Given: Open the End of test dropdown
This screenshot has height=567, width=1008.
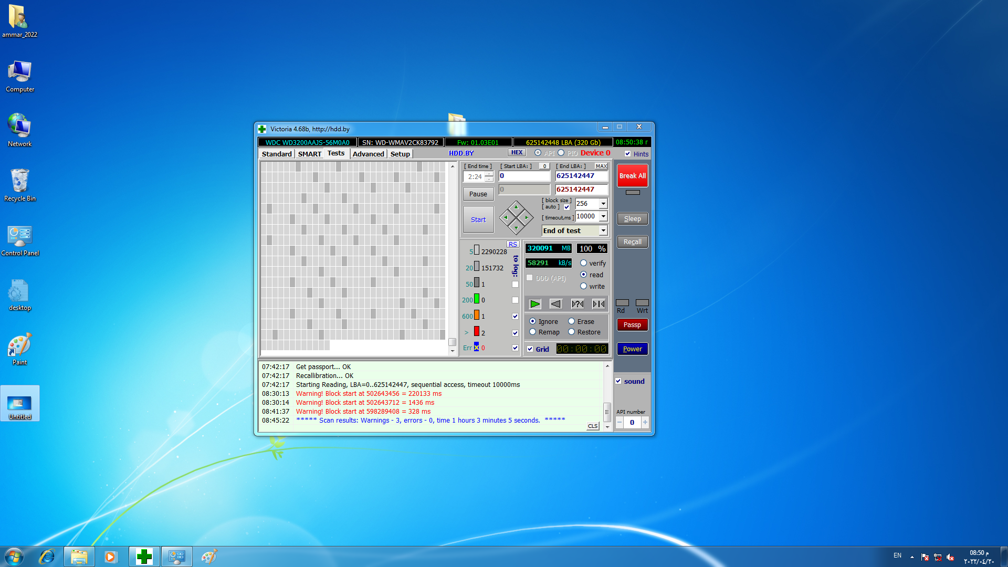Looking at the screenshot, I should coord(603,230).
